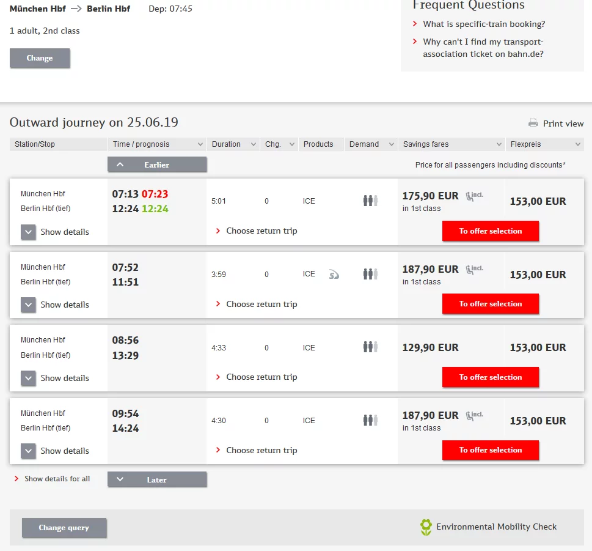Open 'What is specific-train booking?' link

[484, 24]
